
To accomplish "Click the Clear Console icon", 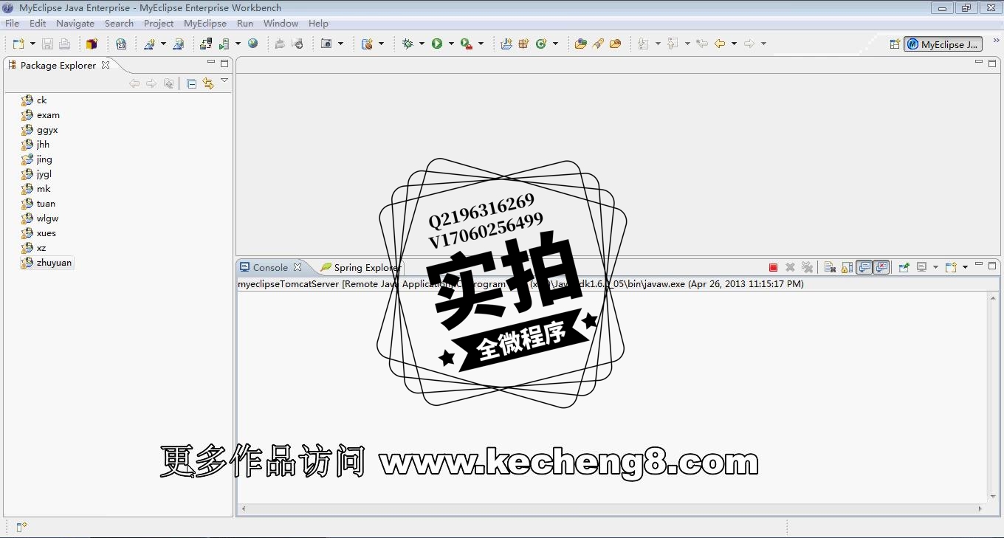I will 830,267.
